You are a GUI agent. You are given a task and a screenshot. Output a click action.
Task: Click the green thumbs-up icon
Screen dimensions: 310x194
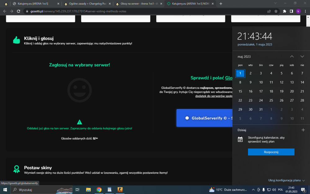(17, 40)
